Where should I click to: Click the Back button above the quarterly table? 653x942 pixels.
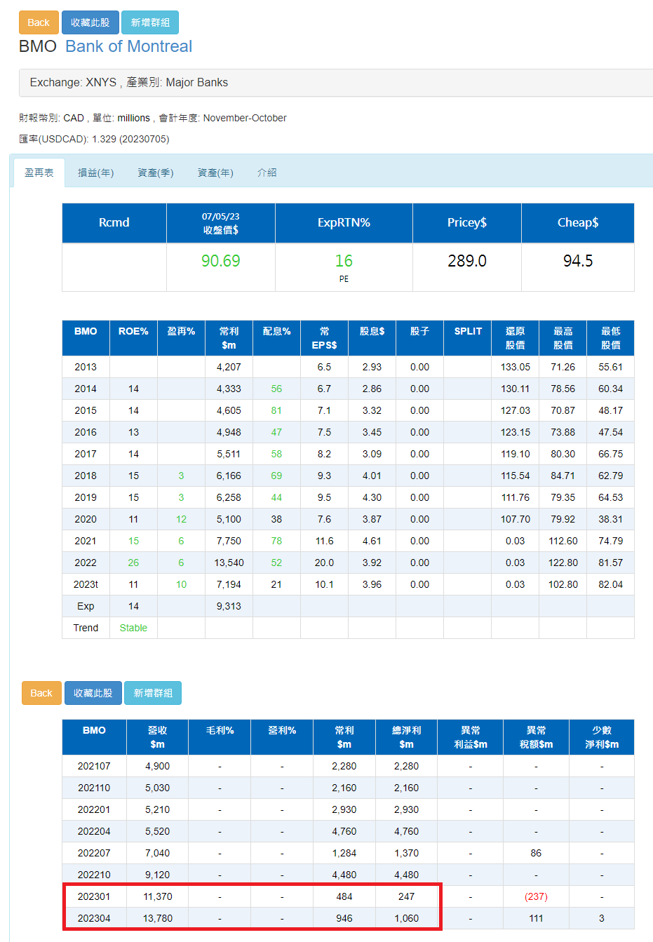pyautogui.click(x=41, y=693)
